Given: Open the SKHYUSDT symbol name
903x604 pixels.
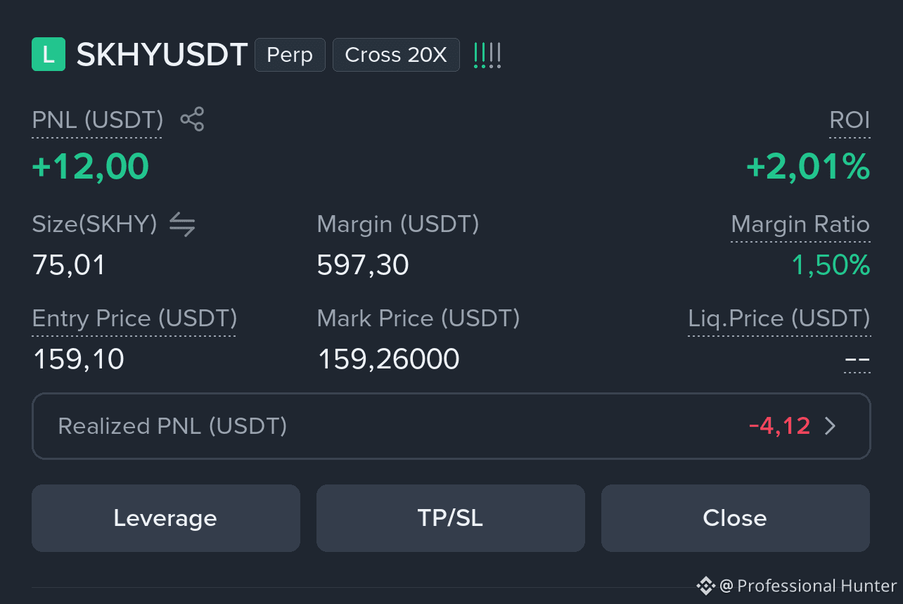Looking at the screenshot, I should point(162,55).
